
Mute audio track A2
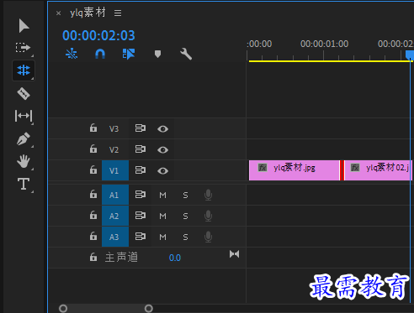click(162, 216)
